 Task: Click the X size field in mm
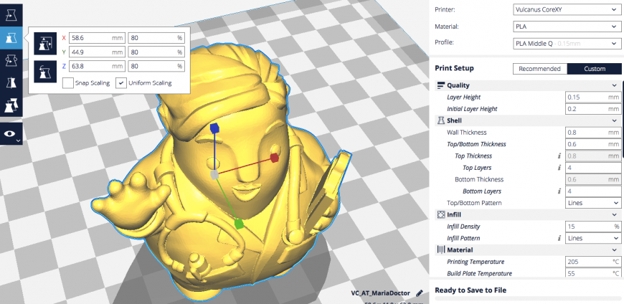pyautogui.click(x=97, y=38)
